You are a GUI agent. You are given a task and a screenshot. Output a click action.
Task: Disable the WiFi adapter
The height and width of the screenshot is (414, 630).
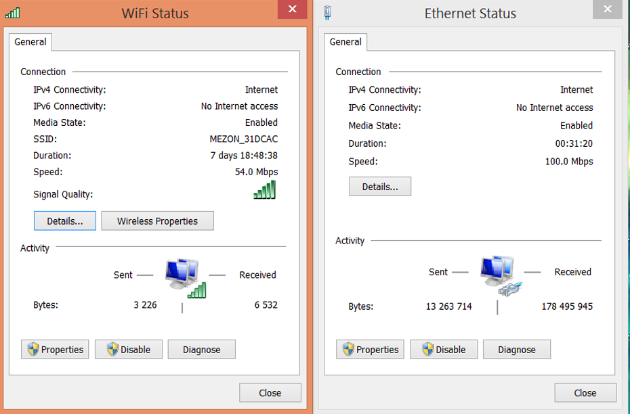[x=128, y=350]
